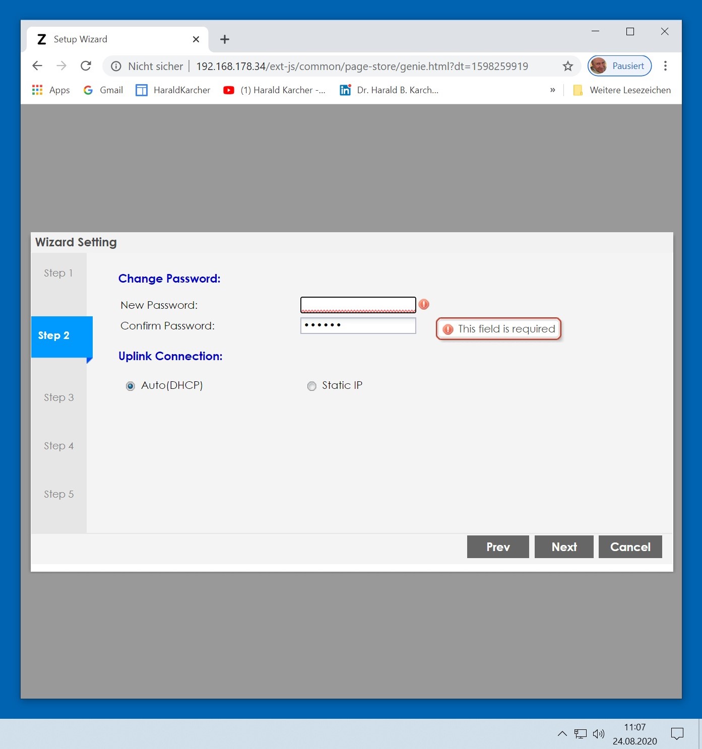Select the Static IP radio button
The height and width of the screenshot is (749, 702).
(312, 386)
